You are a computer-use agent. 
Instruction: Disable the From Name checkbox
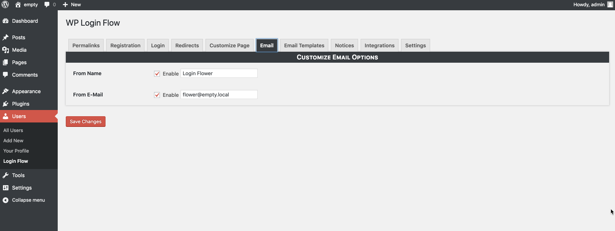pyautogui.click(x=157, y=74)
